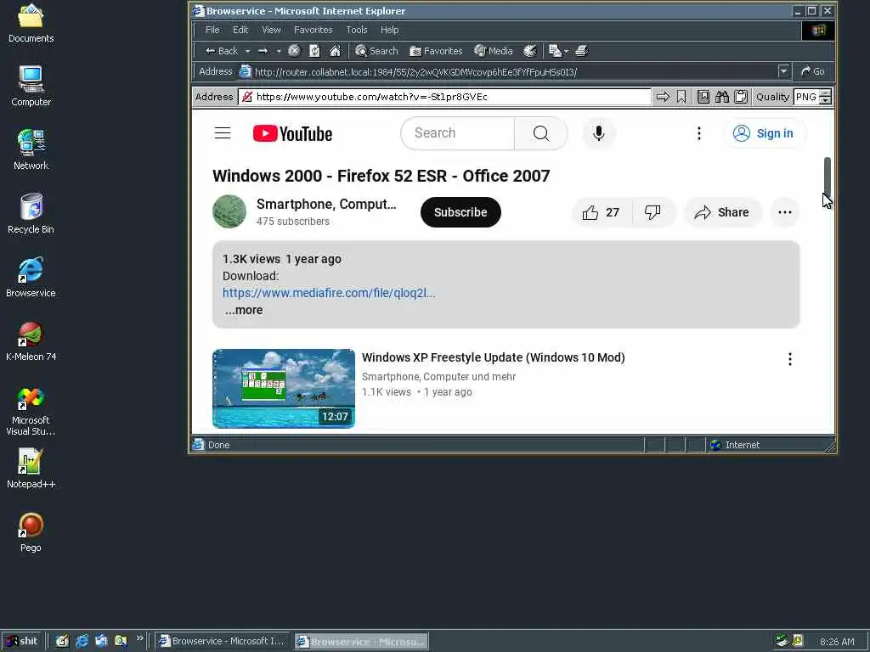Open YouTube settings three-dot menu

[699, 133]
